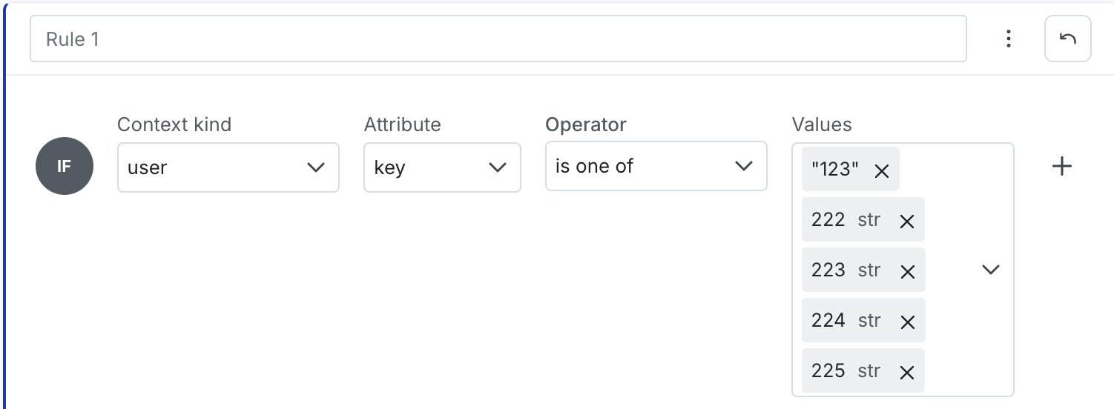Delete the 225 str value chip

pyautogui.click(x=906, y=373)
